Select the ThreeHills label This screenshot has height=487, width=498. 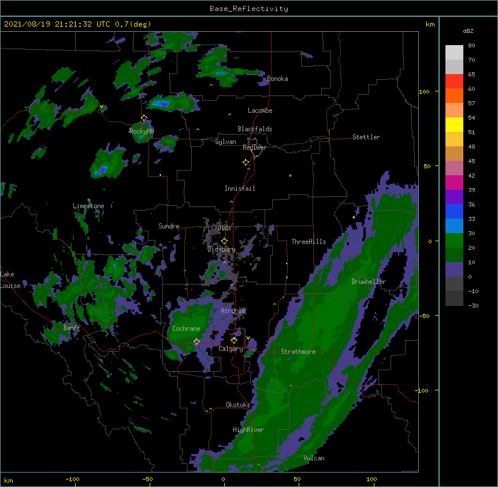[309, 242]
